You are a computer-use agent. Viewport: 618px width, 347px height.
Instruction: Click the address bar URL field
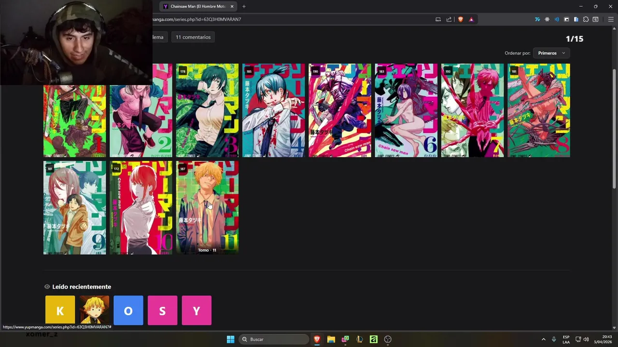pyautogui.click(x=290, y=19)
